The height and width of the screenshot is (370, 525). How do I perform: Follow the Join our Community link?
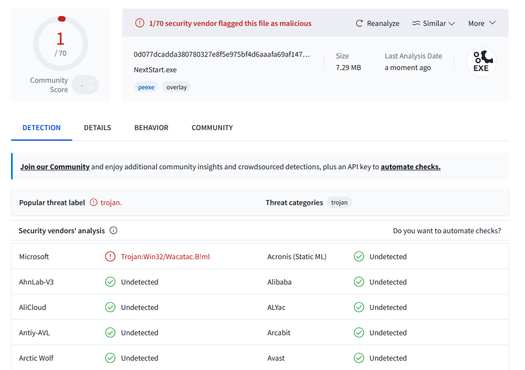[x=55, y=167]
